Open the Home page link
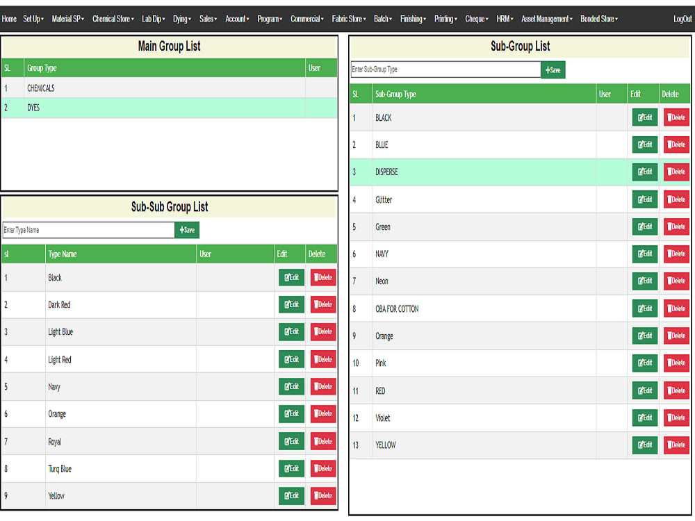The width and height of the screenshot is (695, 521). 9,19
